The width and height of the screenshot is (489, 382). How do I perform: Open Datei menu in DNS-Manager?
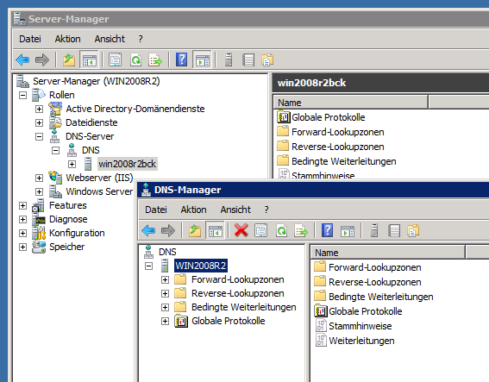pos(156,210)
